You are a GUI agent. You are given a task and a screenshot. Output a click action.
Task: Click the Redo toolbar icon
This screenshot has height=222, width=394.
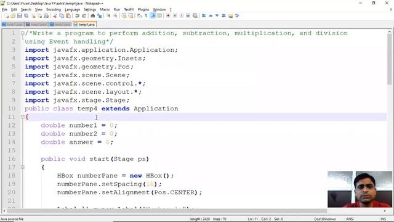[x=84, y=16]
